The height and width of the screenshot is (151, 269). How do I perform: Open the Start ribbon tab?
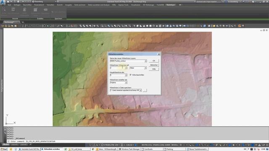[9, 5]
